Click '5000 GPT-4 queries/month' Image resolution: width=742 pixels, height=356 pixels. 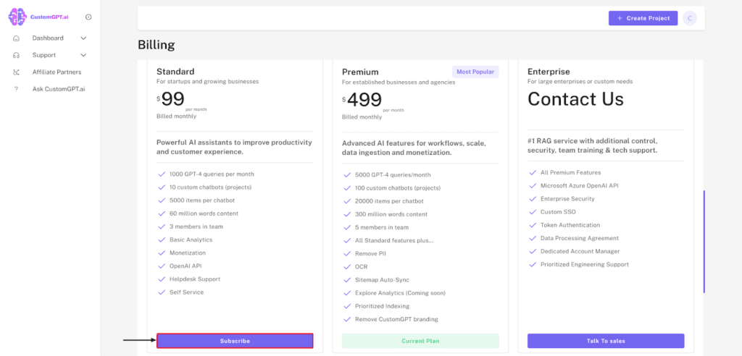(393, 174)
